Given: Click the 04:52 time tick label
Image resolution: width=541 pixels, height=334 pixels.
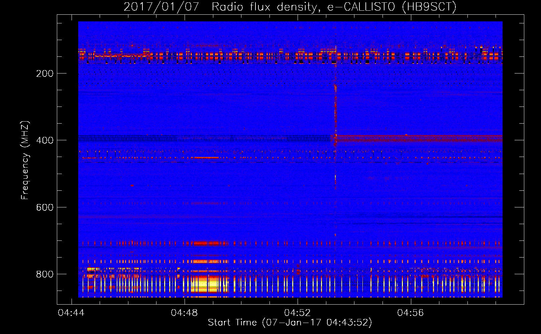Looking at the screenshot, I should 298,313.
